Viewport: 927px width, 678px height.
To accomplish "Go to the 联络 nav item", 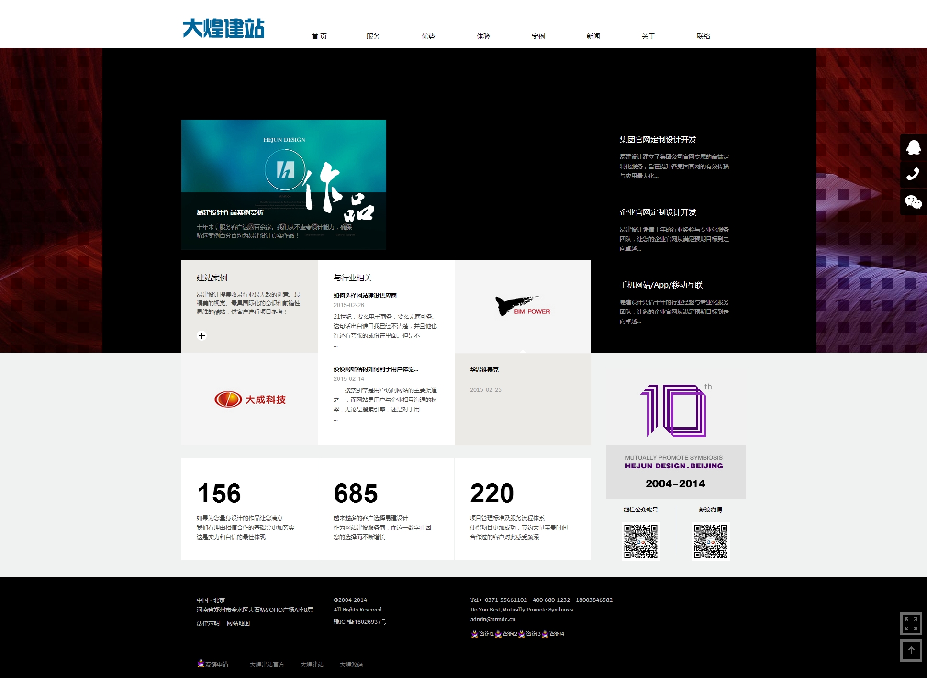I will point(703,36).
